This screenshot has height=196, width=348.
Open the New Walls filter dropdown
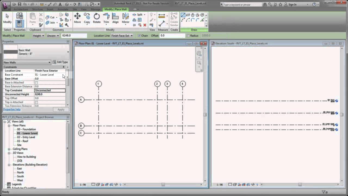coord(27,62)
